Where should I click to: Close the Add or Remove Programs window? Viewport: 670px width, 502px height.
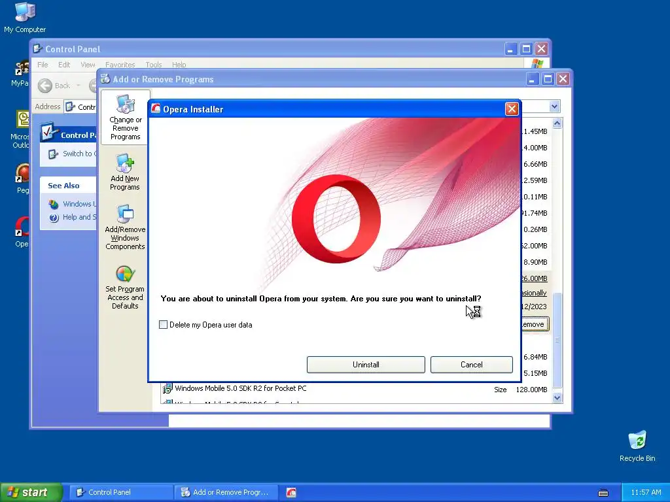(563, 79)
